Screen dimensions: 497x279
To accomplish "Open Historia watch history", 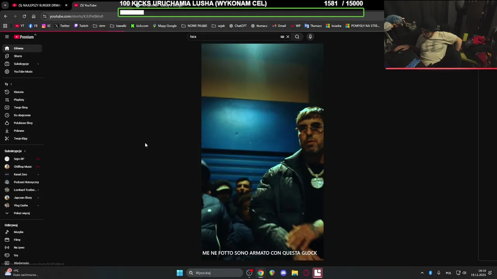I will [22, 92].
